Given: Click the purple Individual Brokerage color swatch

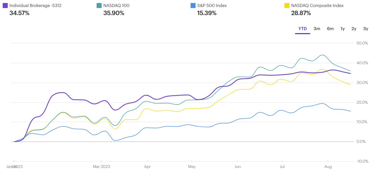Looking at the screenshot, I should tap(5, 6).
